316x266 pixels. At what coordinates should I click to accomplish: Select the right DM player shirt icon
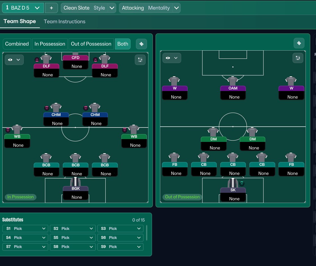click(252, 132)
